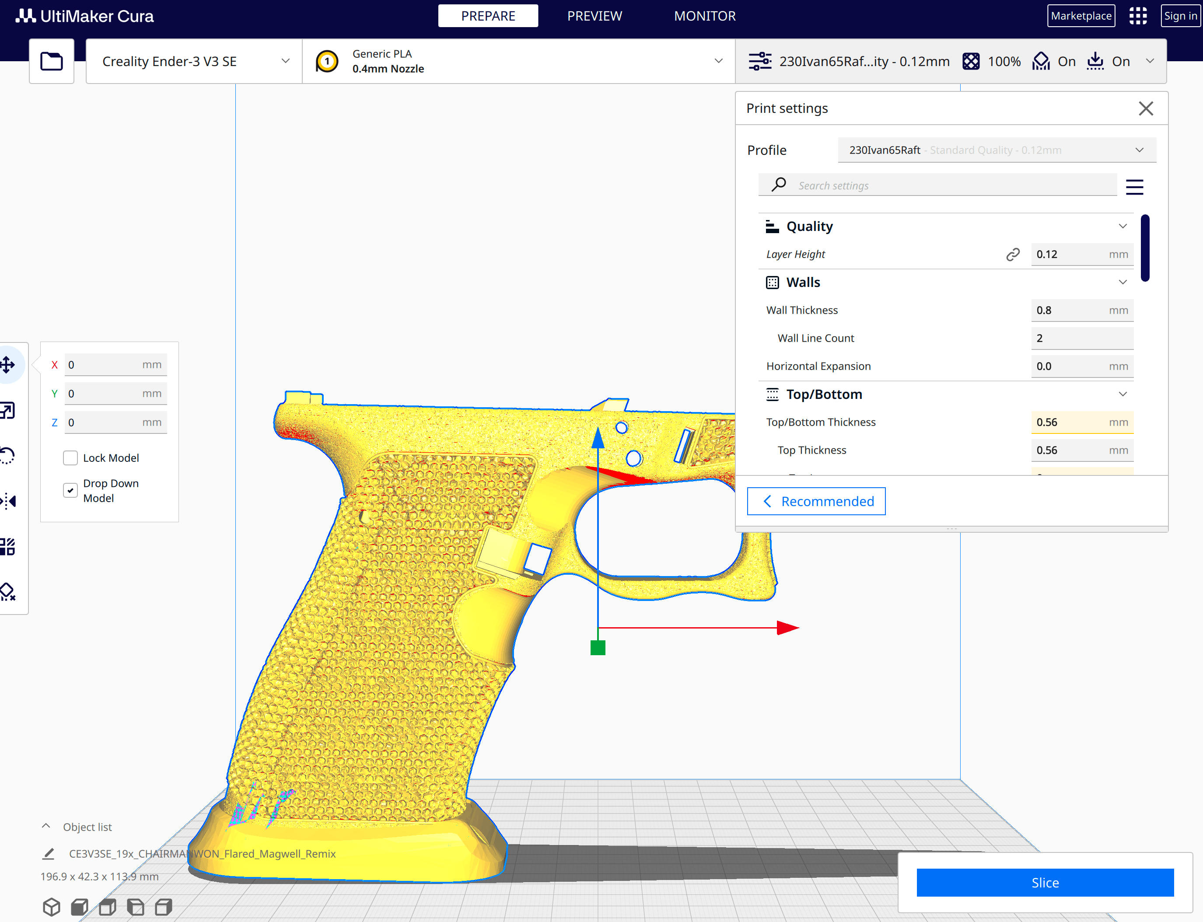1203x922 pixels.
Task: Toggle Drop Down Model checkbox
Action: (x=70, y=490)
